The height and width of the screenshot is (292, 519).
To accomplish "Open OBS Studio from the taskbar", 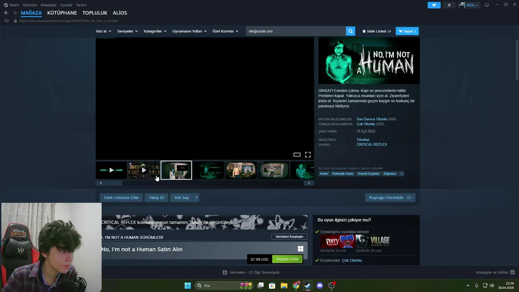I will [332, 286].
